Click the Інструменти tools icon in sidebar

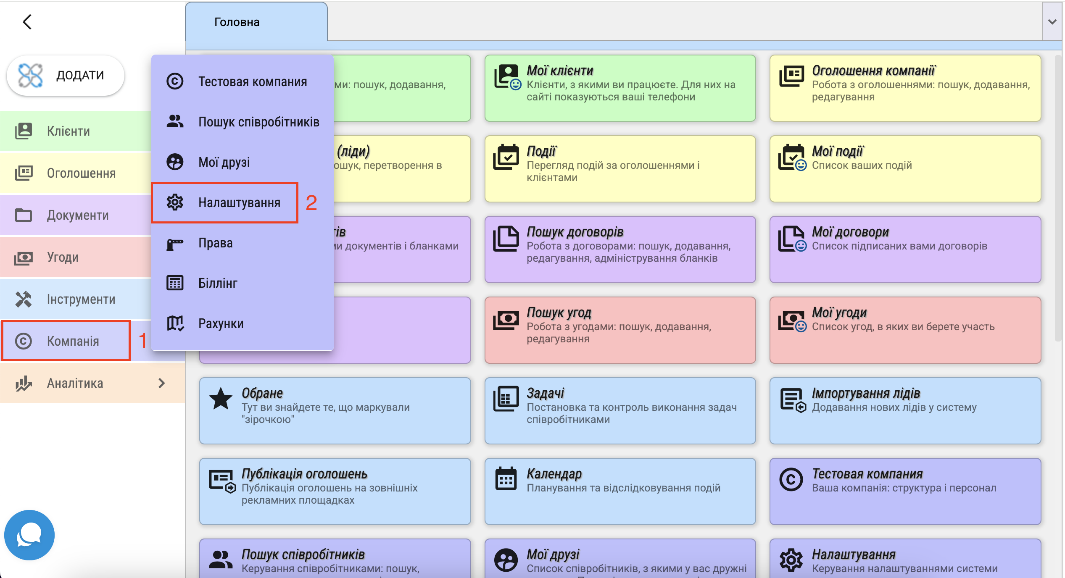(24, 299)
